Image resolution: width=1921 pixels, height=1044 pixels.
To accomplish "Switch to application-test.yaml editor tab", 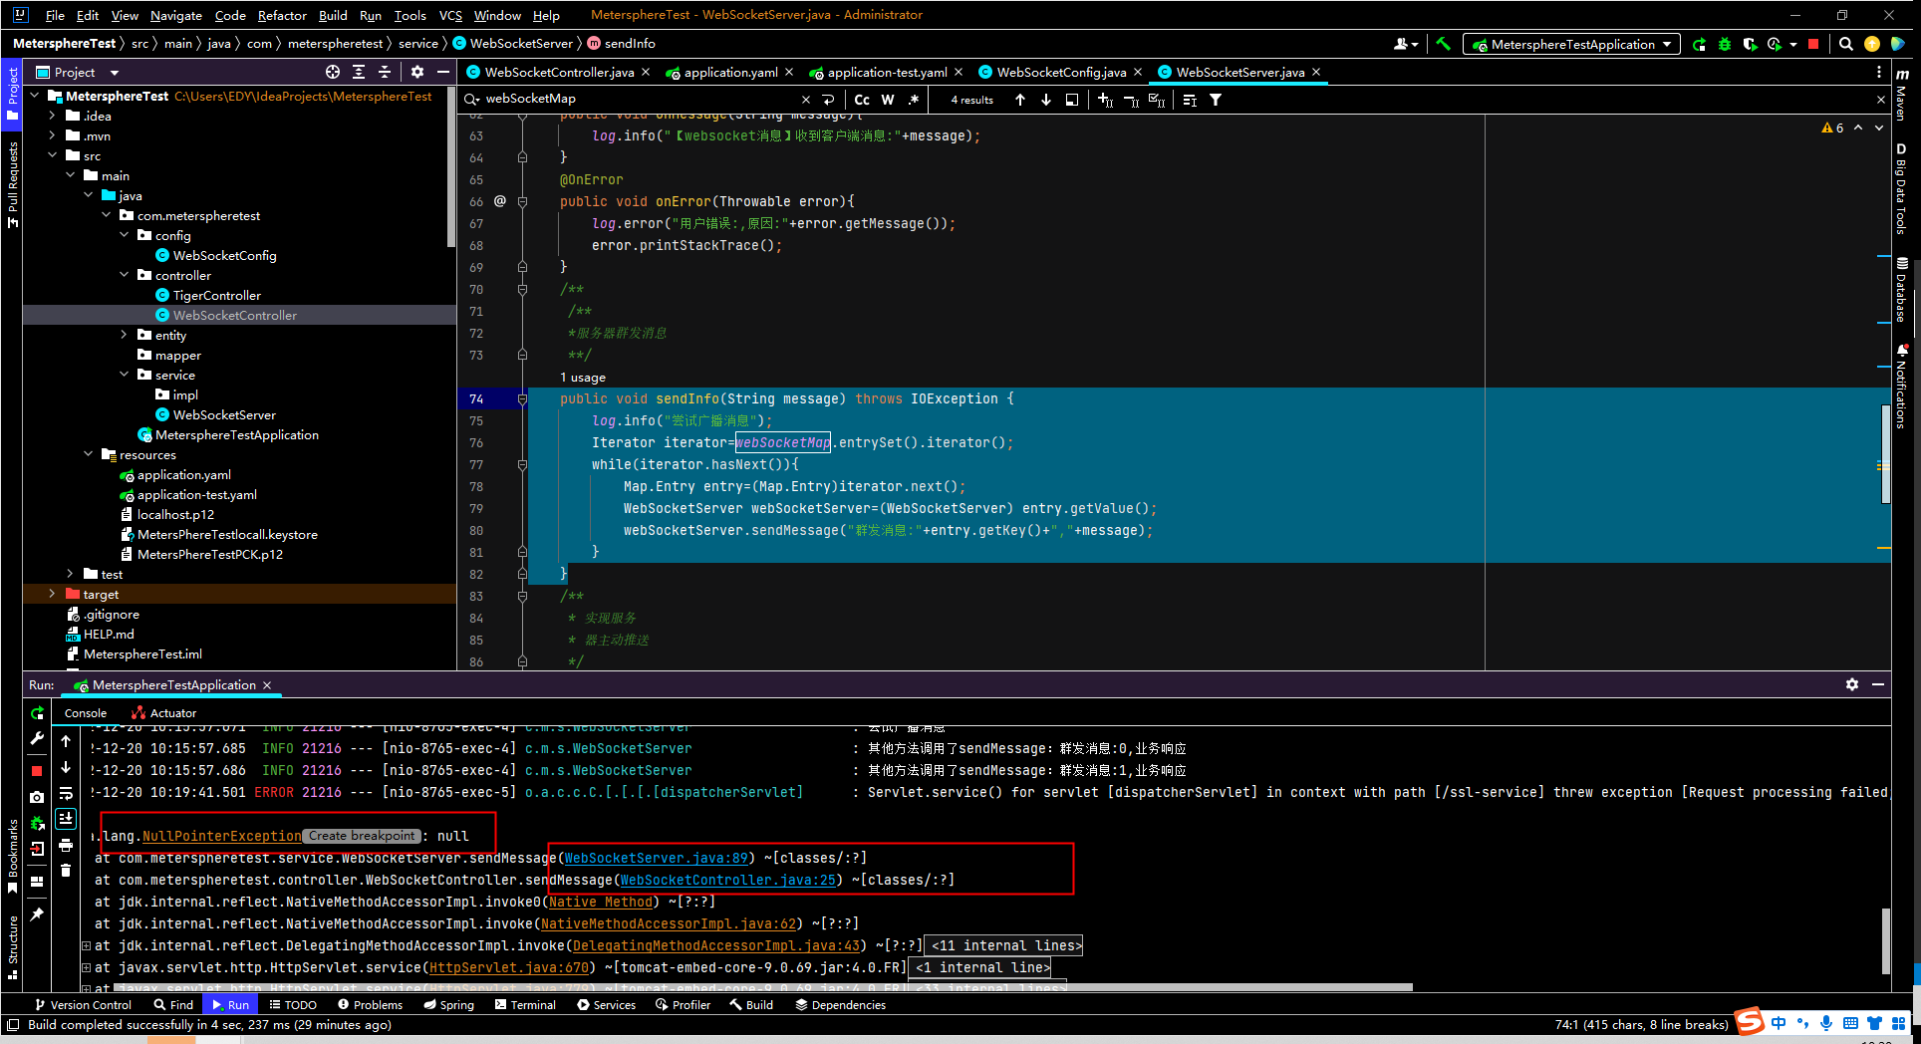I will coord(887,72).
